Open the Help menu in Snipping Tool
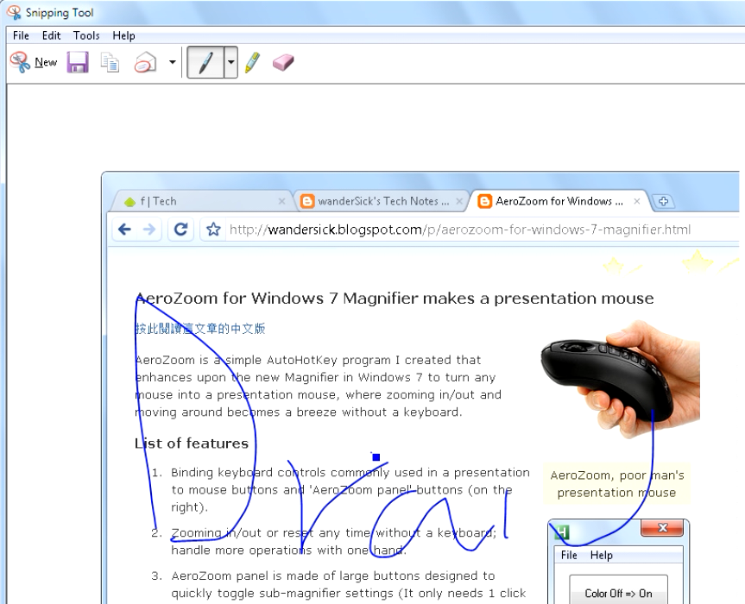Viewport: 745px width, 604px height. tap(123, 35)
